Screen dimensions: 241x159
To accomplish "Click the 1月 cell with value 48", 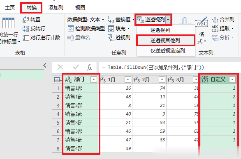I will [x=116, y=97].
